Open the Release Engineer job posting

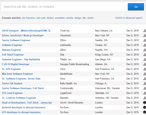tap(11, 50)
